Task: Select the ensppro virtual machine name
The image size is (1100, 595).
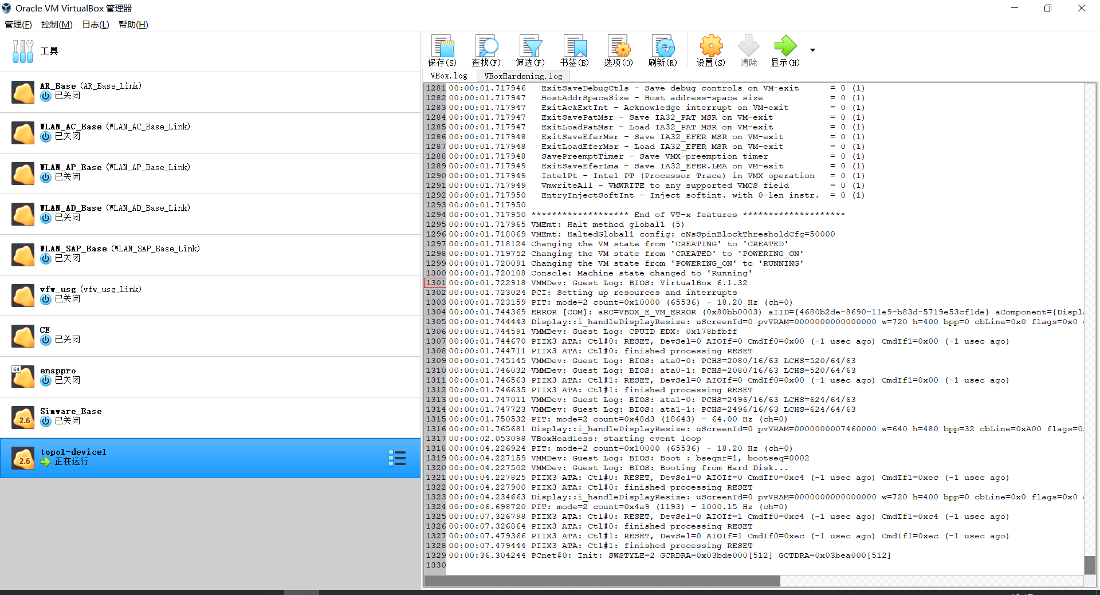Action: [x=58, y=371]
